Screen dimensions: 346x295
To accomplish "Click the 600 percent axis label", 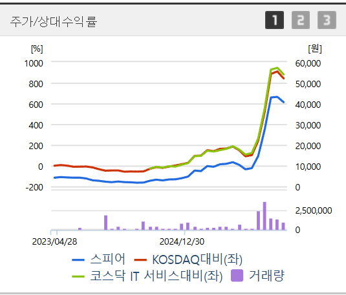I will [36, 105].
